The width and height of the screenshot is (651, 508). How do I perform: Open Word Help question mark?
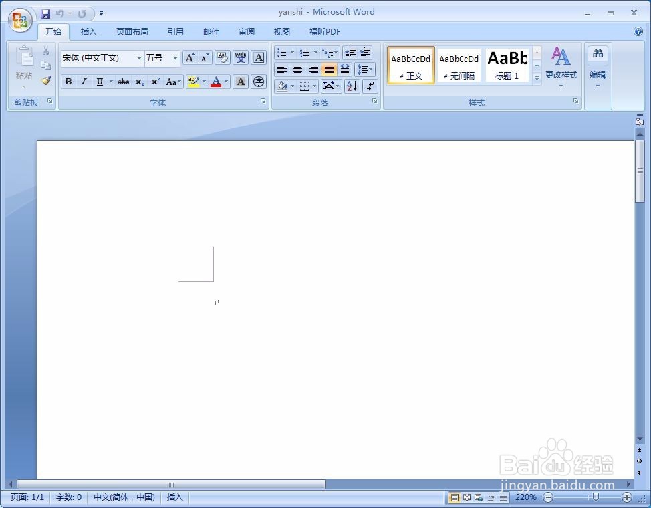[x=638, y=31]
